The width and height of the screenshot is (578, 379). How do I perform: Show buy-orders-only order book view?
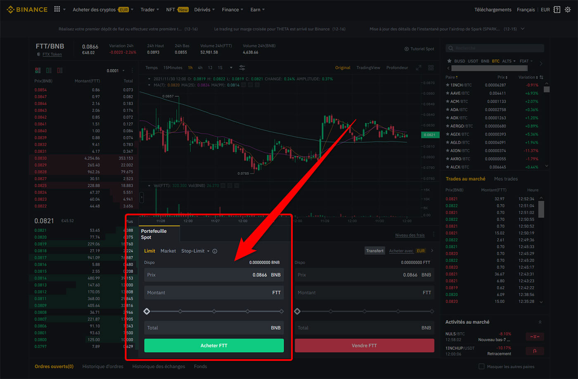[x=49, y=71]
